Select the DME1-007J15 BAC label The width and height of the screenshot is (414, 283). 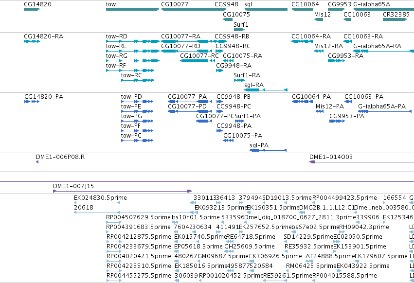[x=73, y=186]
